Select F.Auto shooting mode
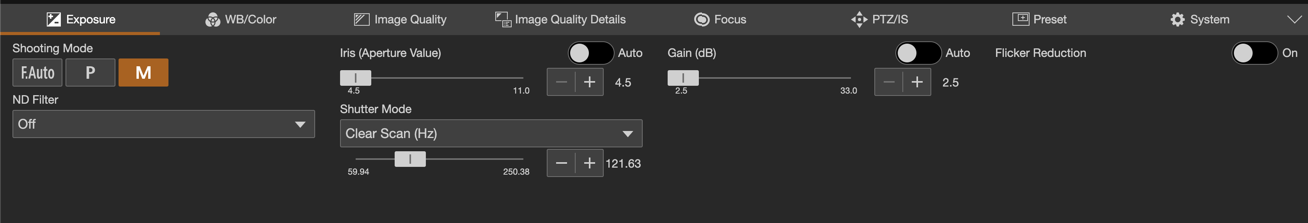The height and width of the screenshot is (223, 1308). pos(37,73)
